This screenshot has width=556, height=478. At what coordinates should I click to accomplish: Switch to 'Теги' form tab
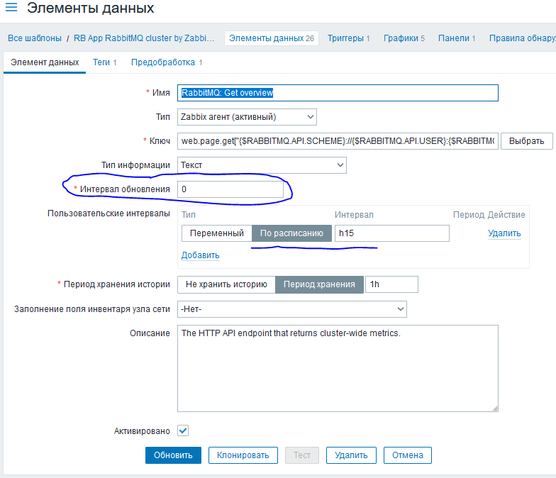point(105,62)
